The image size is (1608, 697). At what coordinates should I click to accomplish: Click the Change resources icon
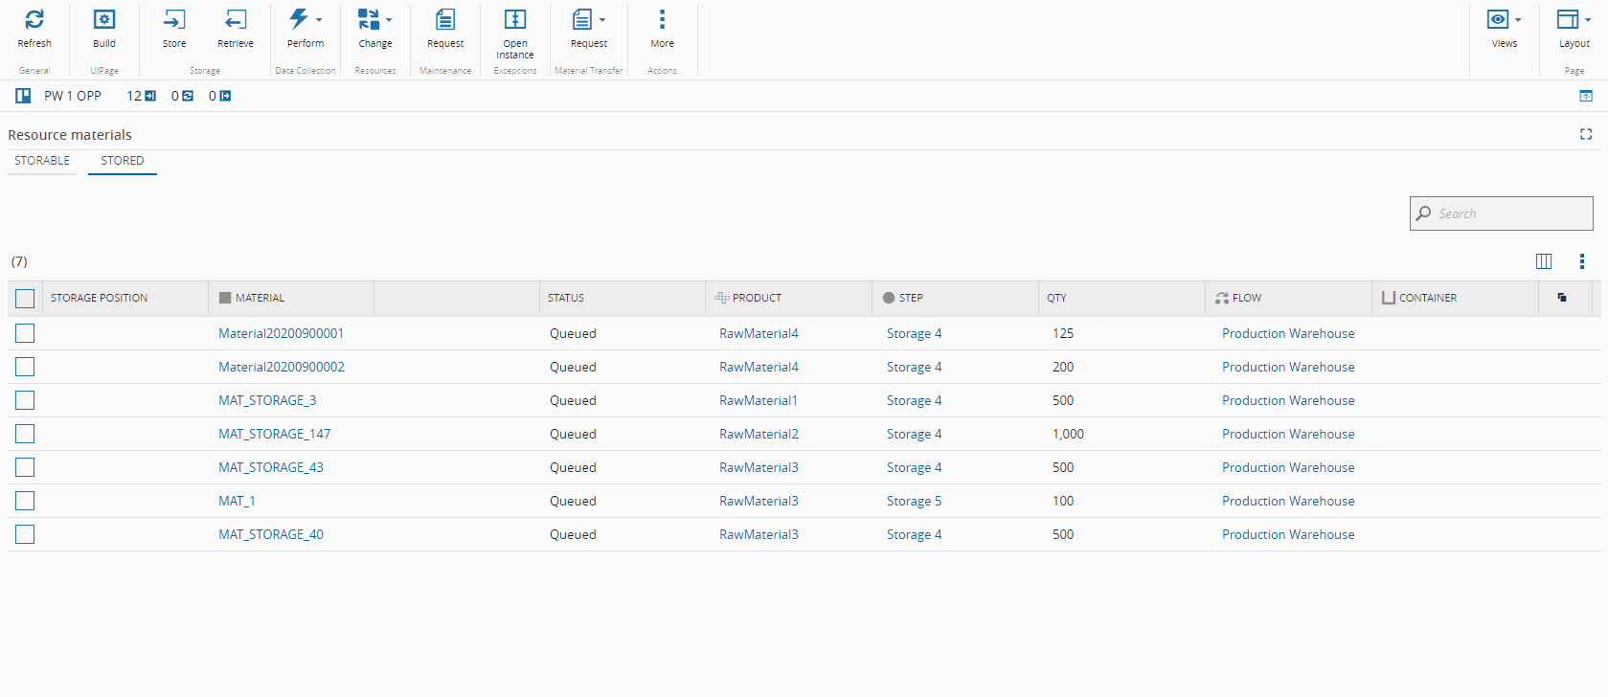369,19
